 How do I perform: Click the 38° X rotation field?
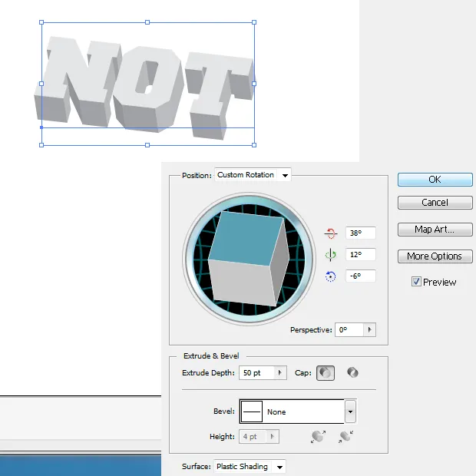pyautogui.click(x=359, y=233)
